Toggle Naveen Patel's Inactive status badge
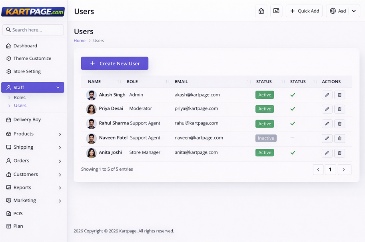This screenshot has width=365, height=242. coord(266,138)
